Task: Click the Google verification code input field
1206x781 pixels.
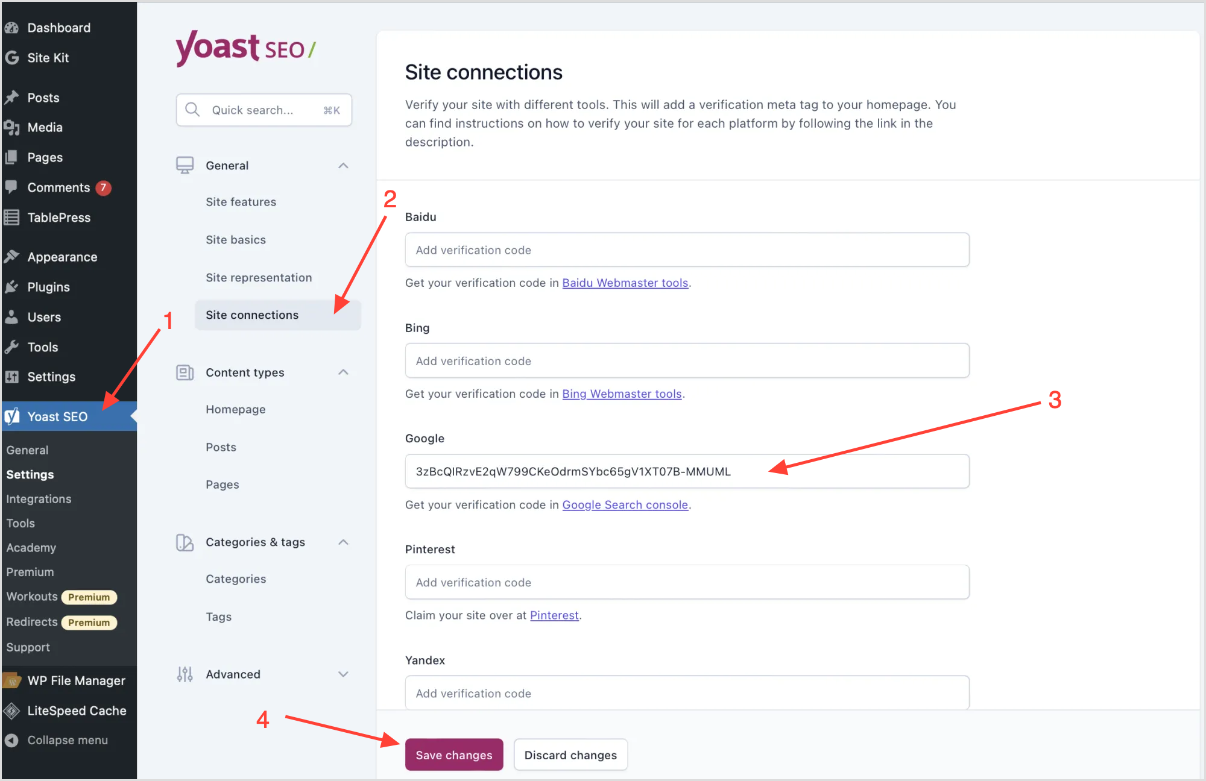Action: pos(686,472)
